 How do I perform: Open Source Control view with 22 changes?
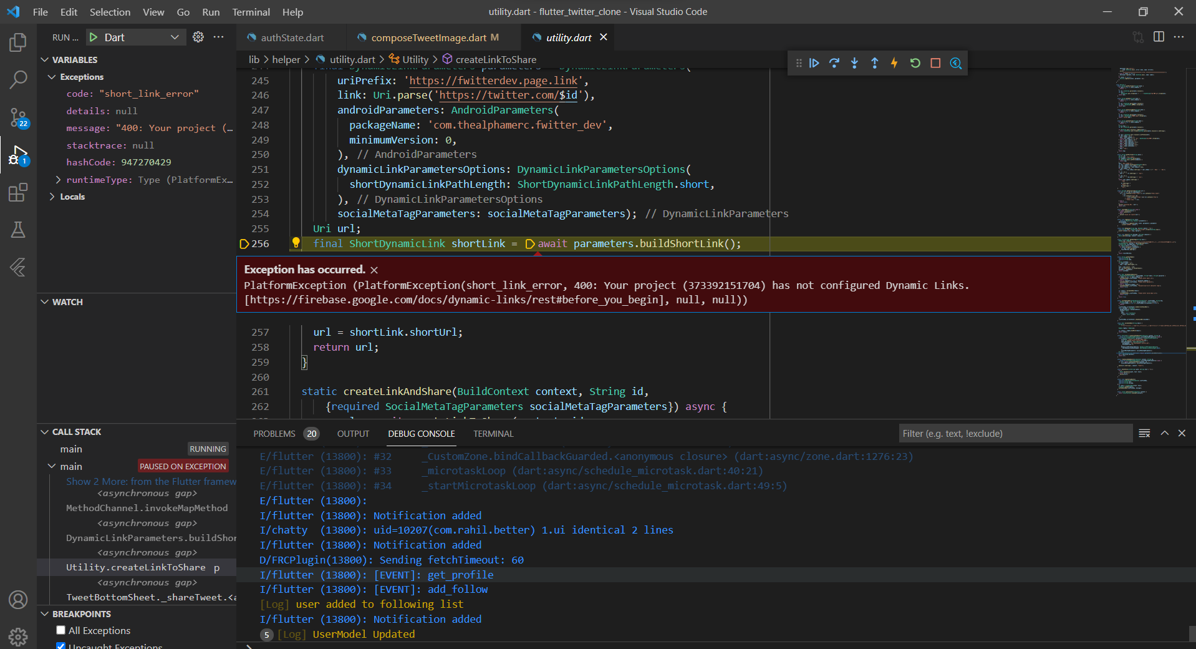[18, 117]
